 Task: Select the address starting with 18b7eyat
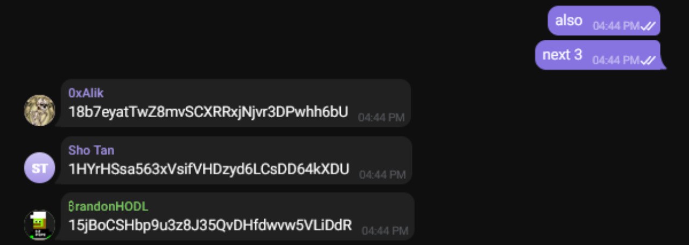click(x=208, y=112)
